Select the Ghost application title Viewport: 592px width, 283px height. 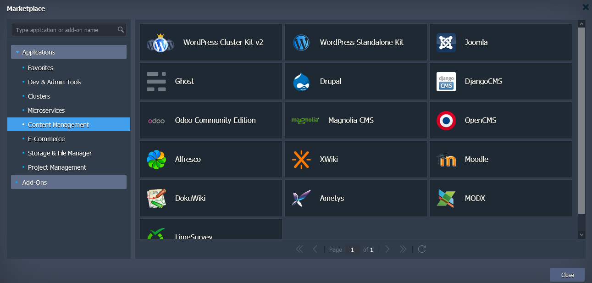[184, 81]
